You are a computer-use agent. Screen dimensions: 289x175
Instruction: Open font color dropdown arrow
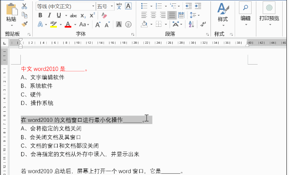tap(75, 25)
